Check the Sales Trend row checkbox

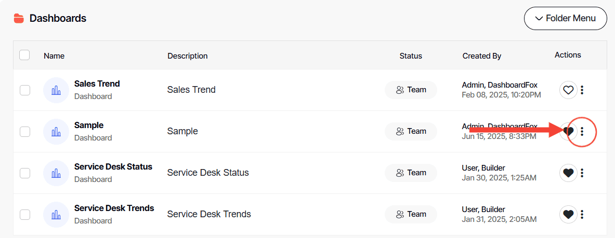[x=25, y=90]
